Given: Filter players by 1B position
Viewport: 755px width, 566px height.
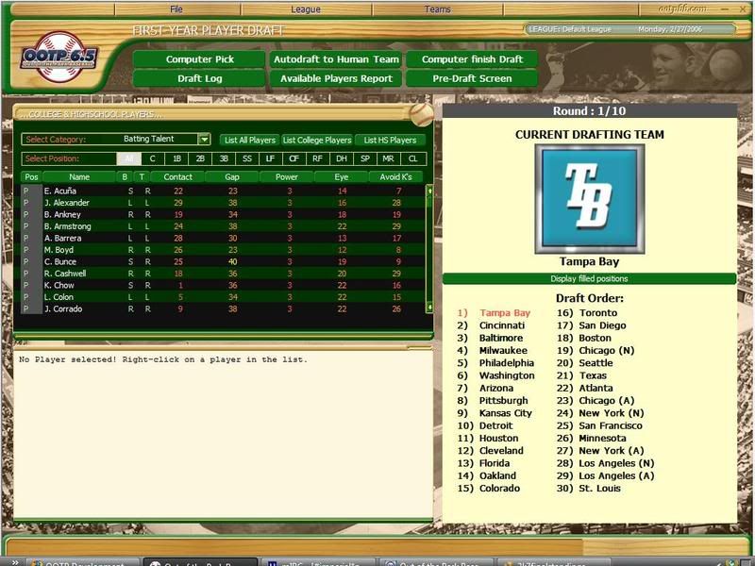Looking at the screenshot, I should [x=176, y=158].
